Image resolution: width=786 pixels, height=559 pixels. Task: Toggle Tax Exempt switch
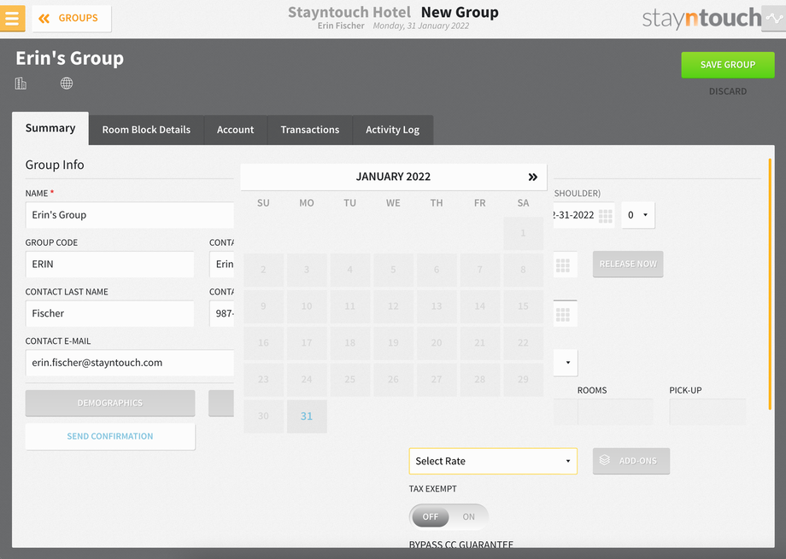pos(449,517)
